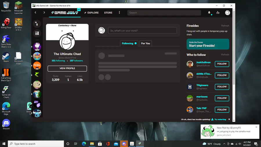This screenshot has width=261, height=147.
Task: Follow TNgineers
Action: click(222, 87)
